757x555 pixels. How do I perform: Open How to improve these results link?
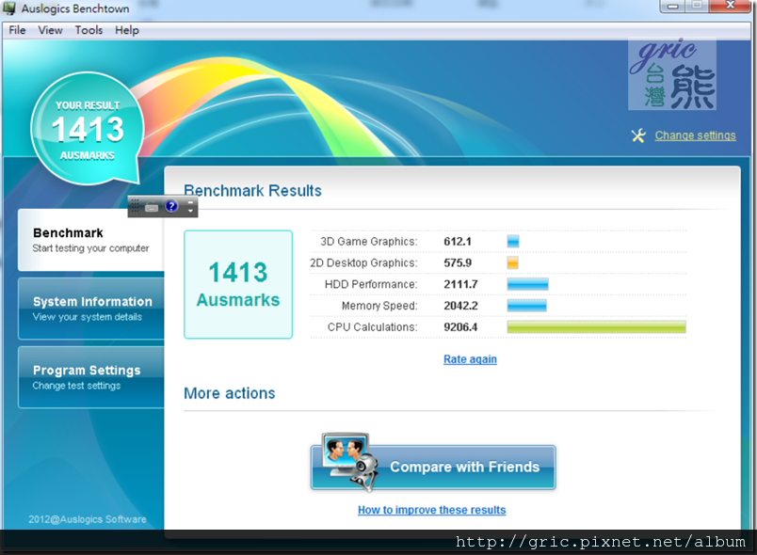[x=431, y=510]
